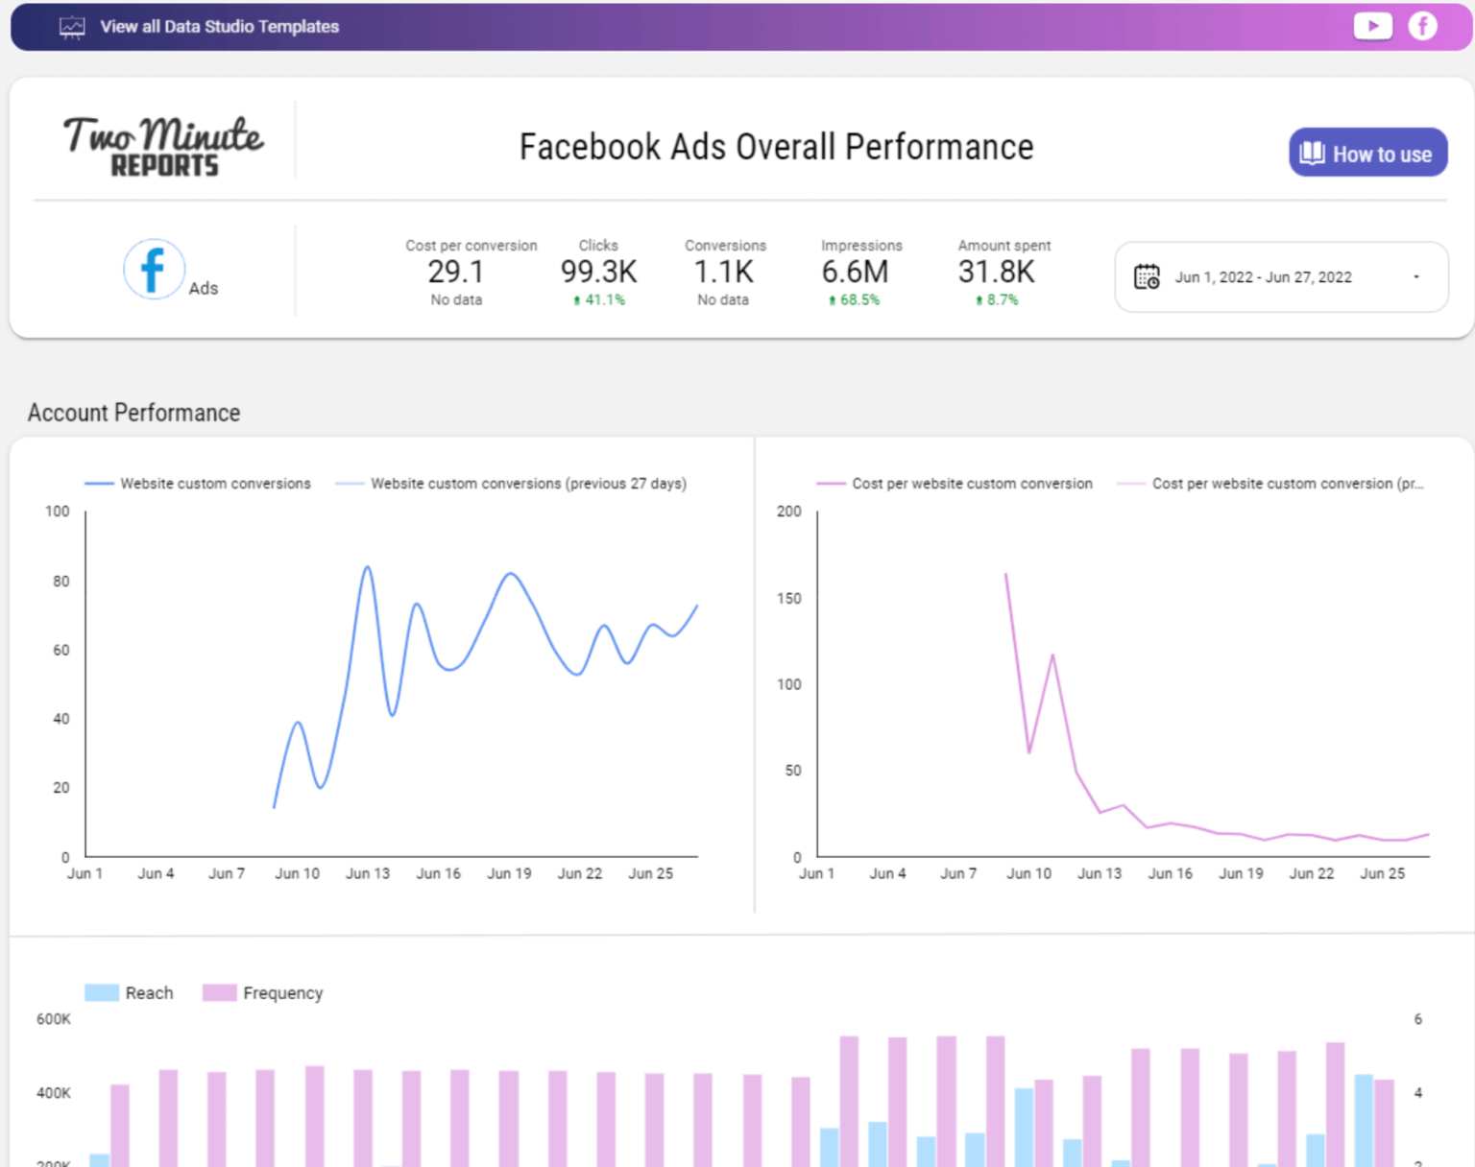Expand the Jun 1 - Jun 27 date selector
Viewport: 1475px width, 1167px height.
tap(1264, 277)
